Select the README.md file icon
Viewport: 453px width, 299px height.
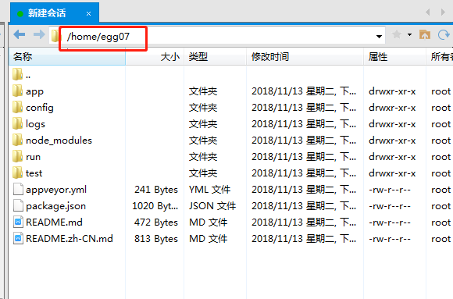point(18,222)
